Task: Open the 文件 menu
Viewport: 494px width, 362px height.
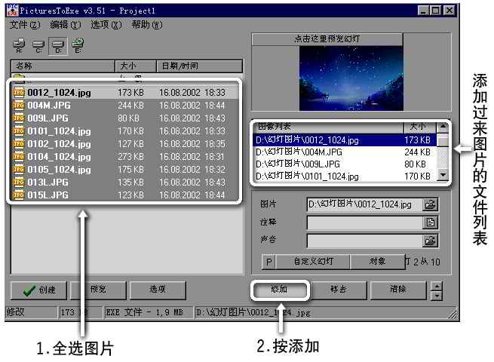Action: pyautogui.click(x=25, y=25)
